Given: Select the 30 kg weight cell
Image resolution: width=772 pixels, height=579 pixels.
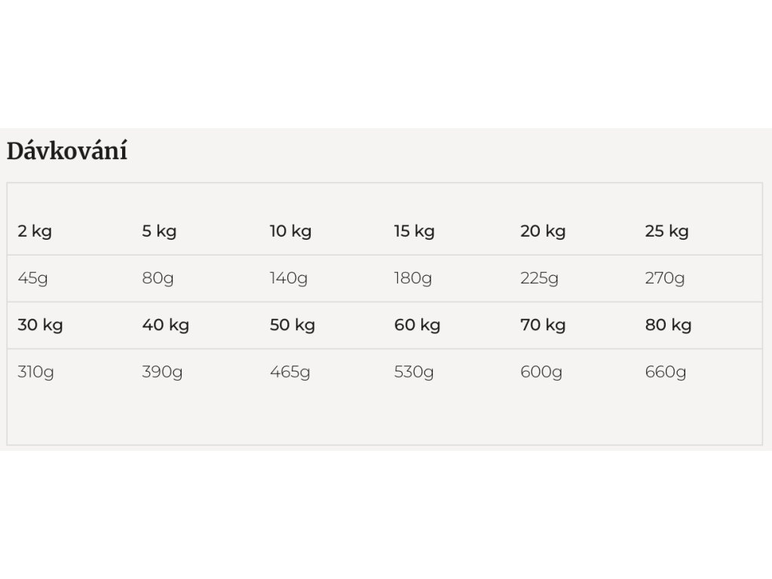Looking at the screenshot, I should (x=40, y=325).
